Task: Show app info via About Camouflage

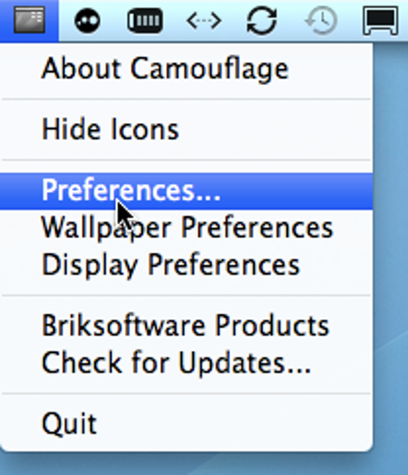Action: tap(164, 69)
